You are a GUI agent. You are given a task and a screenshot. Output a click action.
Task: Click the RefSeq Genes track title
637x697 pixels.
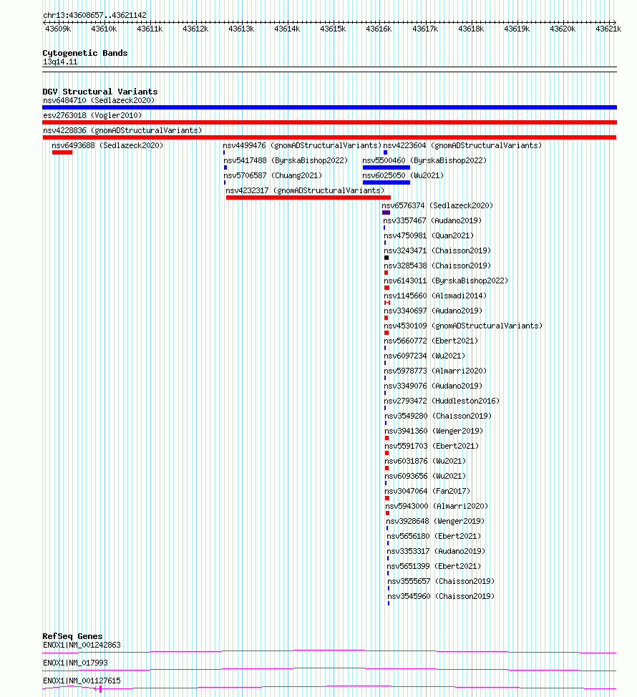point(72,637)
